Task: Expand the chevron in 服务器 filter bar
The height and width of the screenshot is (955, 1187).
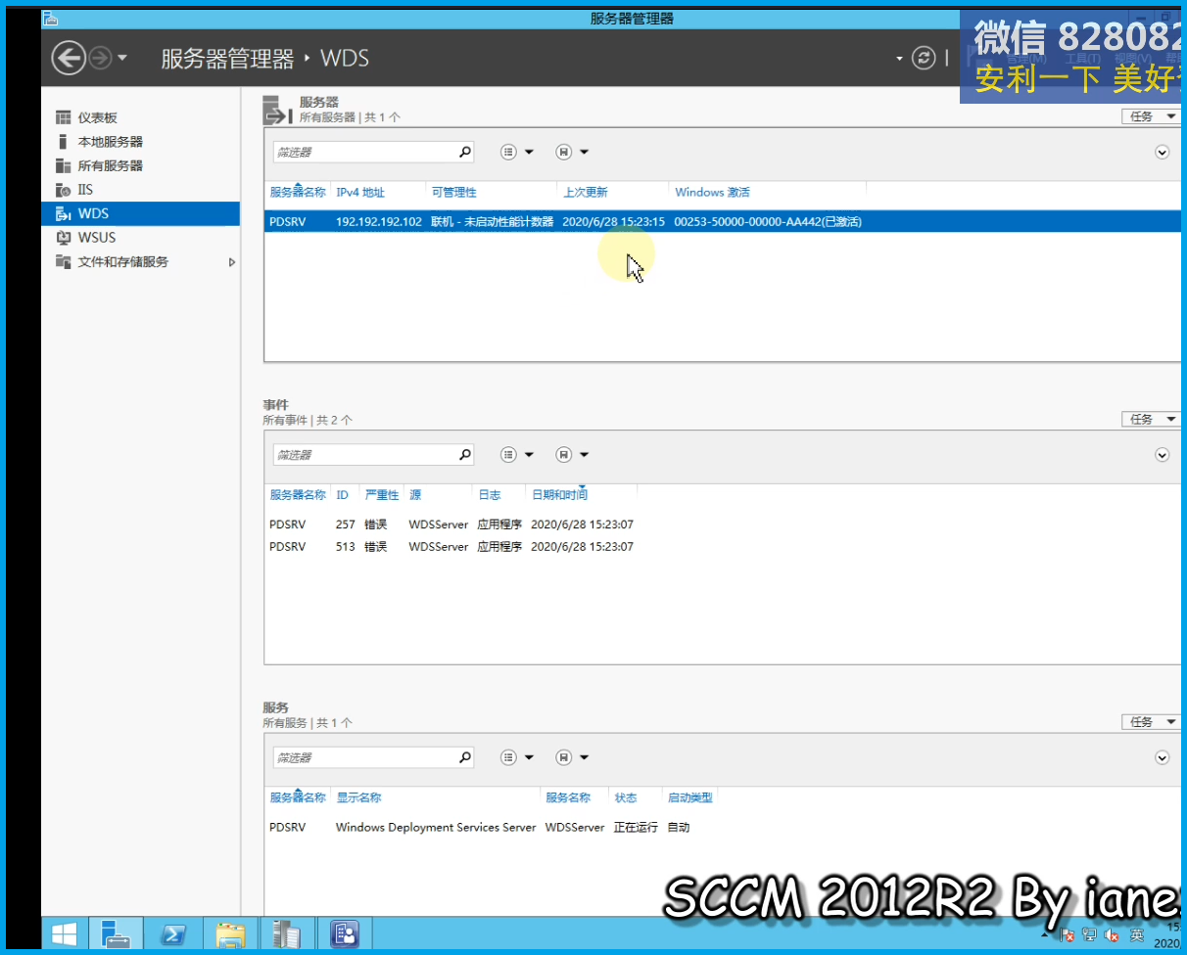Action: [x=1163, y=153]
